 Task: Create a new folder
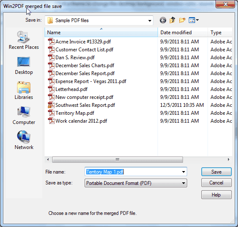[x=182, y=20]
